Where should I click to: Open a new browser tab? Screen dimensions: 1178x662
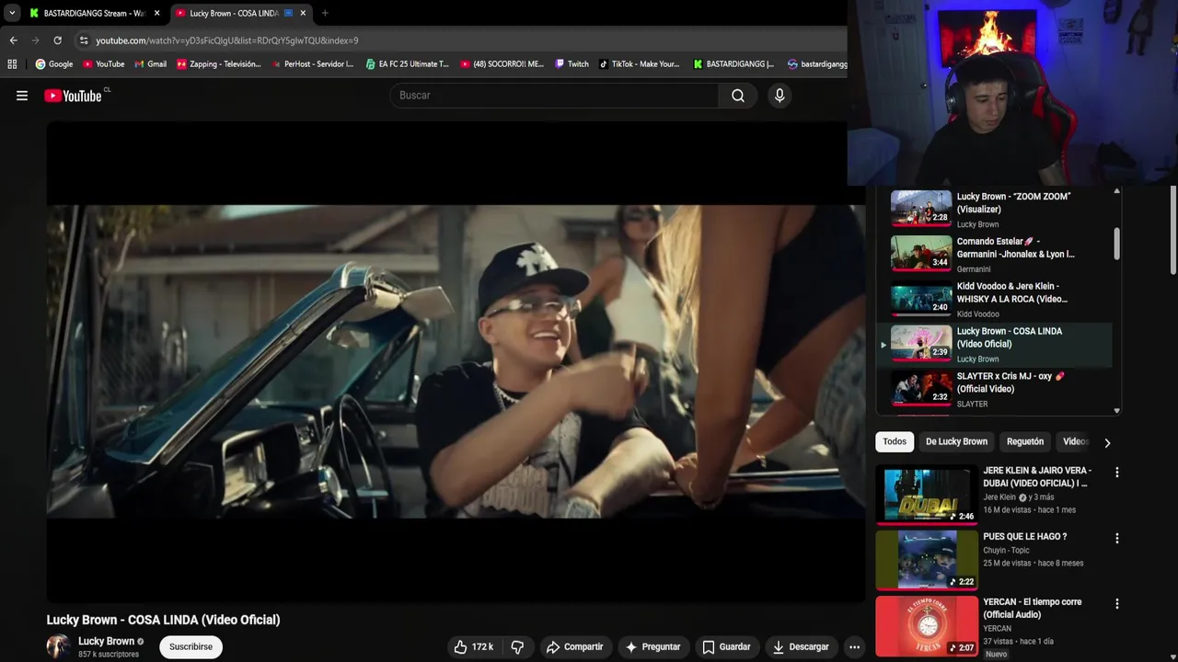click(x=325, y=13)
